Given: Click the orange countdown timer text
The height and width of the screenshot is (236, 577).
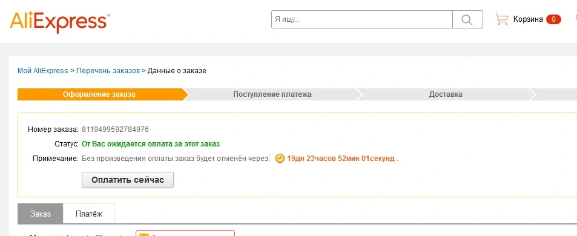Looking at the screenshot, I should tap(341, 159).
